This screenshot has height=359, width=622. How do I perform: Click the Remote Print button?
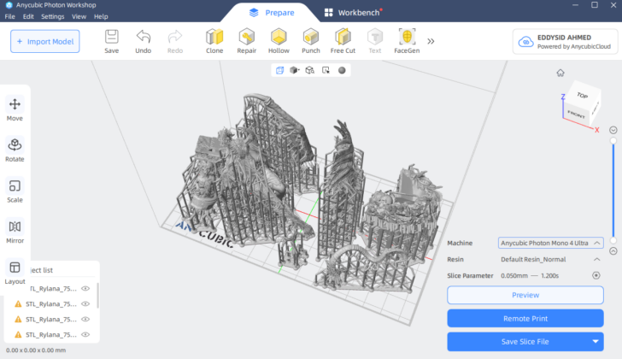[x=525, y=318]
